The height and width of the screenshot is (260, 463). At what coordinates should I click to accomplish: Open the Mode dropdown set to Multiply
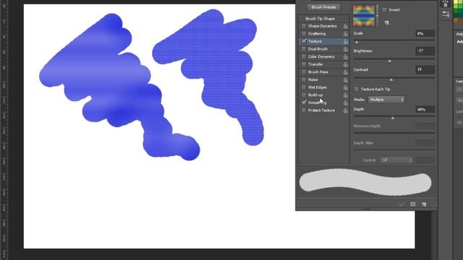click(x=386, y=100)
